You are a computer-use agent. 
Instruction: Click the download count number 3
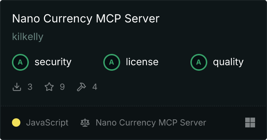point(30,87)
